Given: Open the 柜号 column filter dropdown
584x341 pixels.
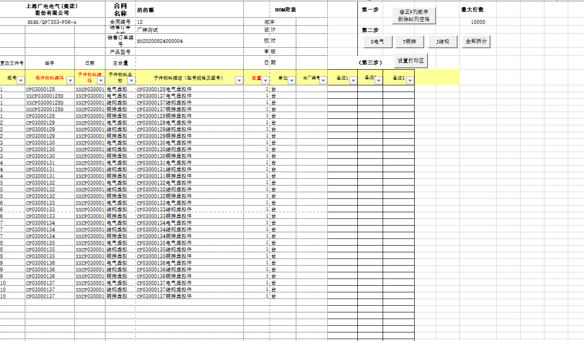Looking at the screenshot, I should [21, 81].
